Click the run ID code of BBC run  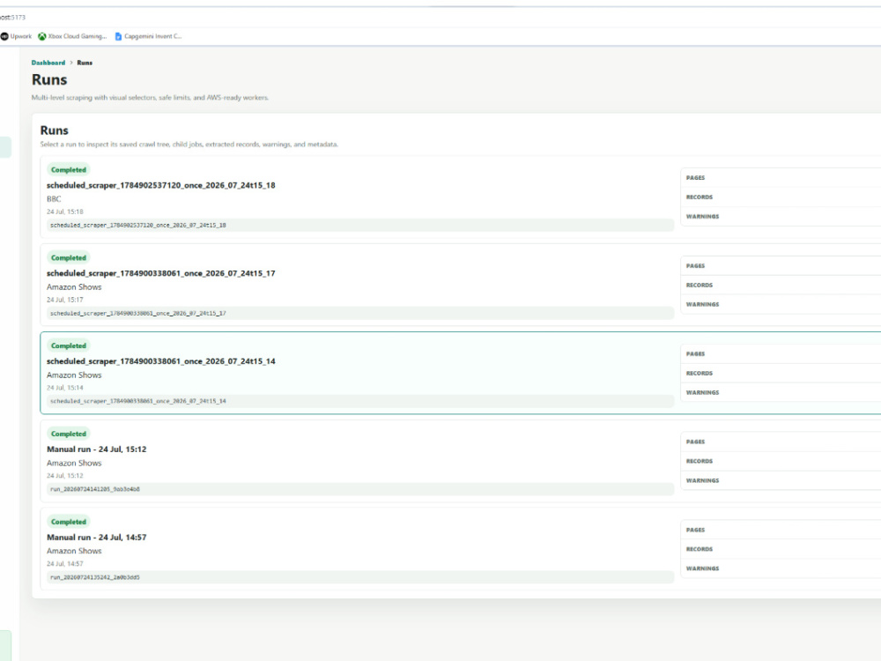pos(360,226)
